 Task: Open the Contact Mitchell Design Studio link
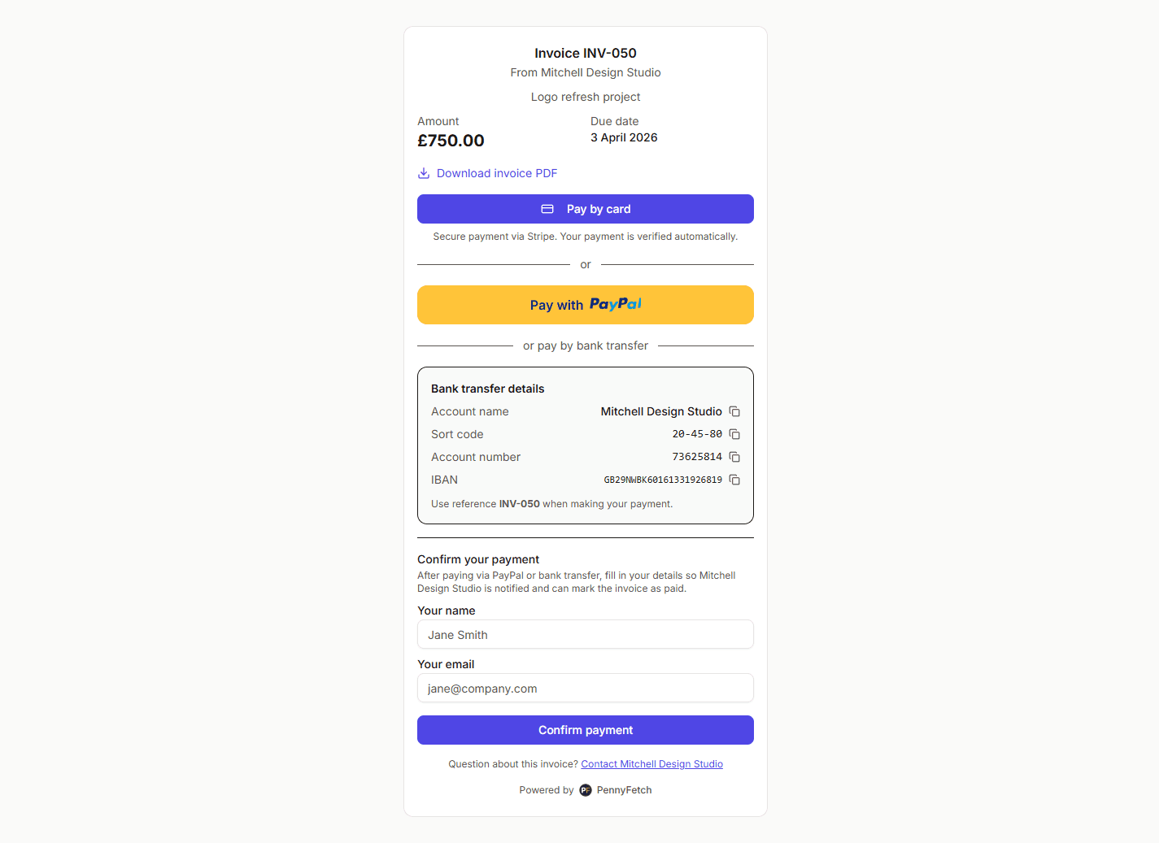click(651, 763)
